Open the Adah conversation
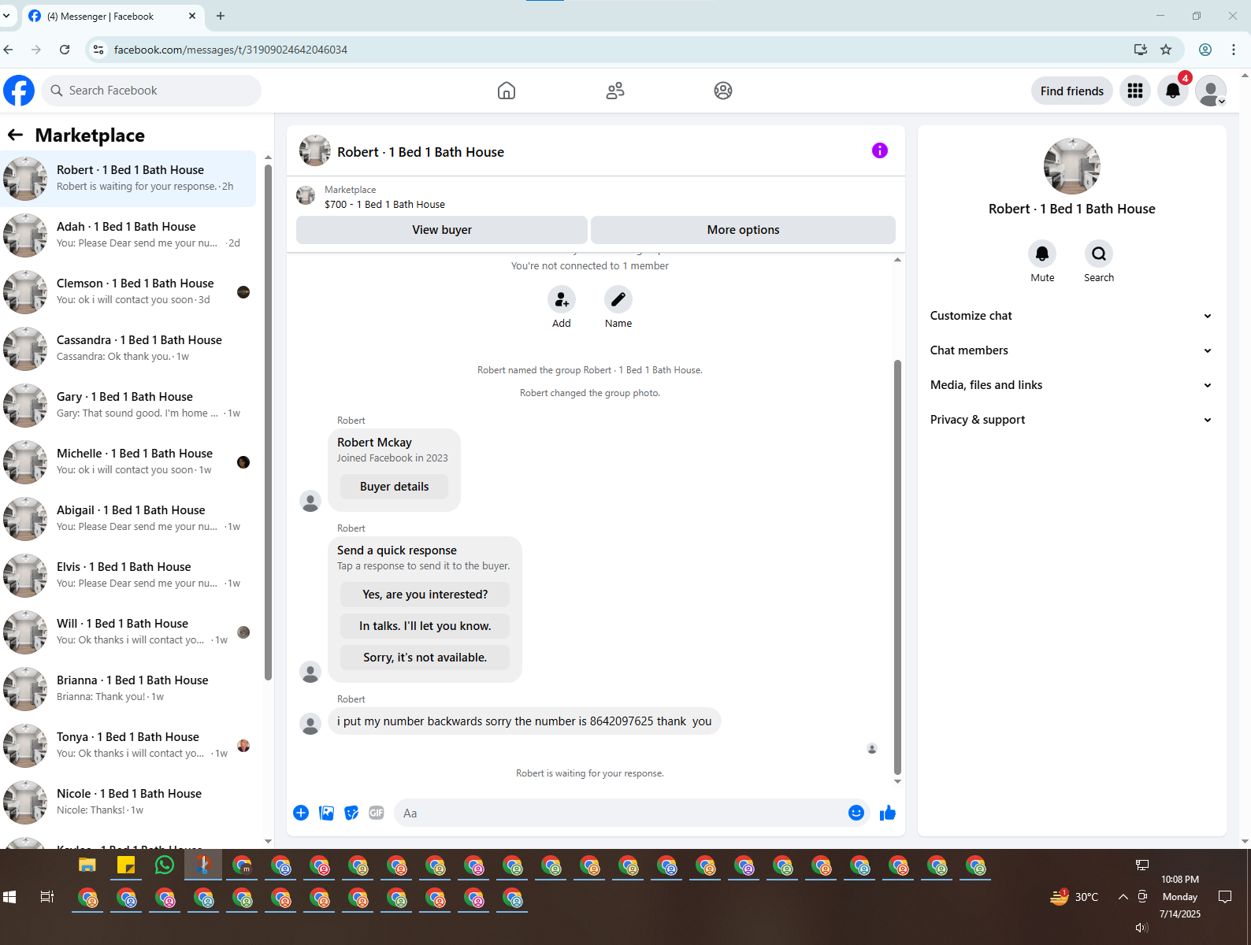Image resolution: width=1251 pixels, height=945 pixels. (x=128, y=235)
